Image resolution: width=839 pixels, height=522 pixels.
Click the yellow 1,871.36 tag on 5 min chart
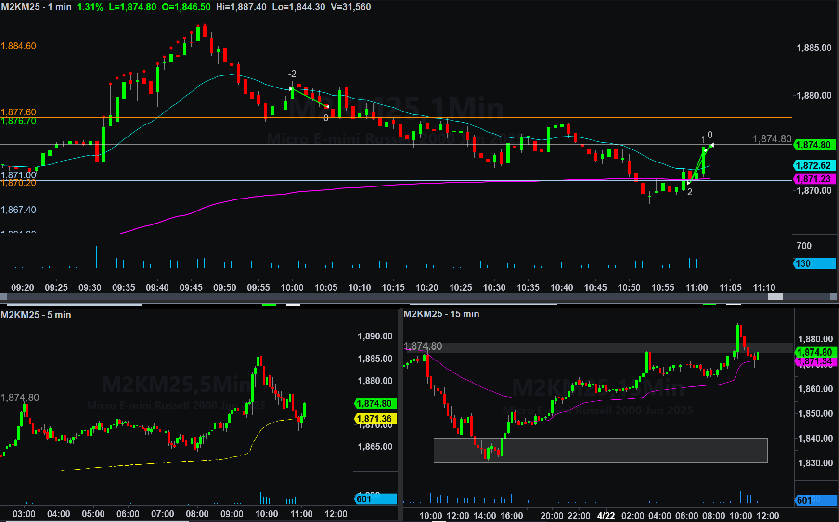[375, 419]
